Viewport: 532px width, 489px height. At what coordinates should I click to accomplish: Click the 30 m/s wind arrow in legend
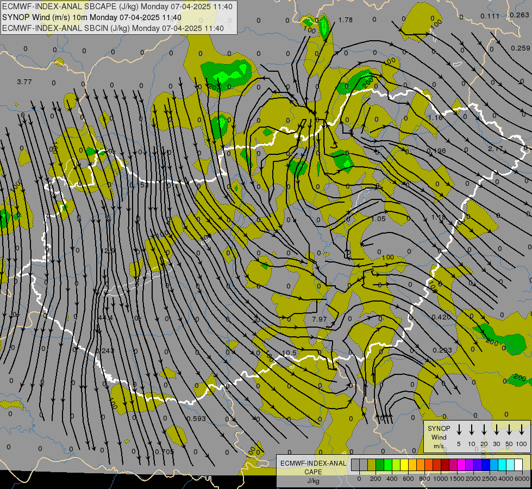point(496,430)
